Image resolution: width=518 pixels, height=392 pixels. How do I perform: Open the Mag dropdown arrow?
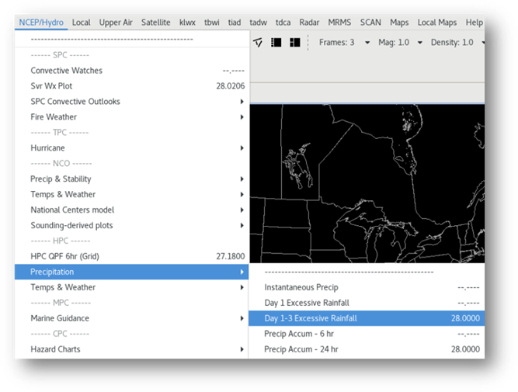(419, 43)
